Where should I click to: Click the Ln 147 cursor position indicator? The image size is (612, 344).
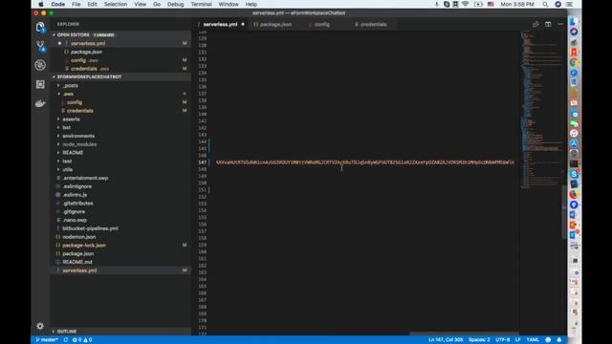coord(446,340)
